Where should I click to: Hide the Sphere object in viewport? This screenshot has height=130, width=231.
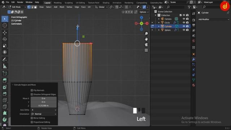(x=184, y=30)
